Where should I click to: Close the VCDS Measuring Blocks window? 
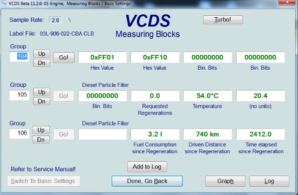coord(287,2)
